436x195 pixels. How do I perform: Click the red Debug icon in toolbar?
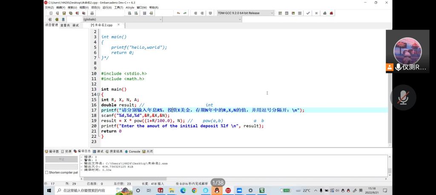[331, 13]
